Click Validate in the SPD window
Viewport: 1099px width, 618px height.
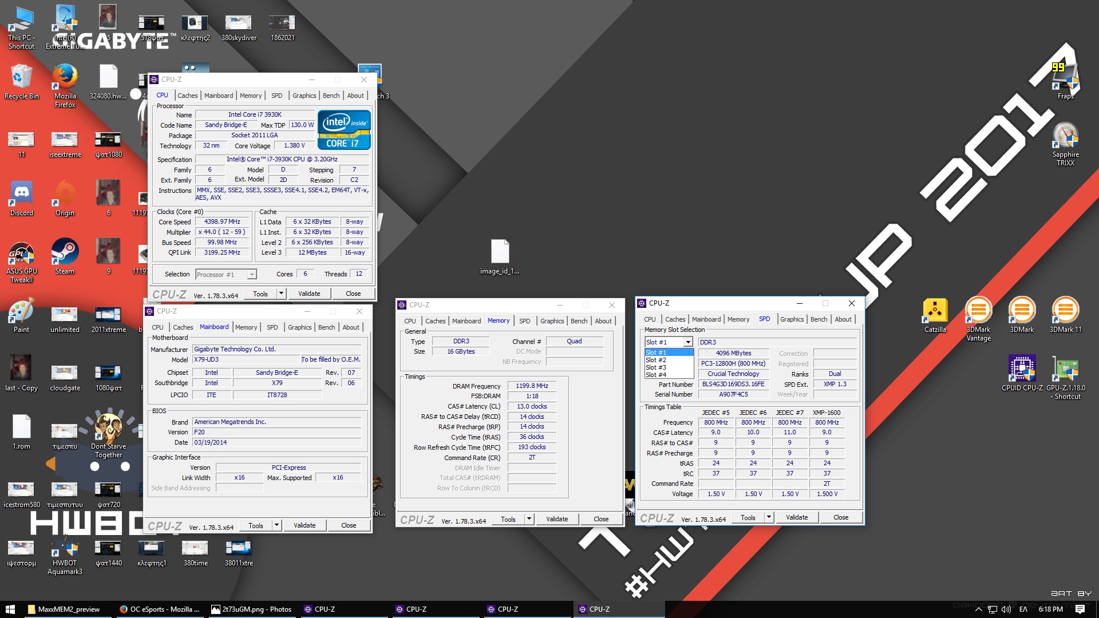tap(797, 517)
